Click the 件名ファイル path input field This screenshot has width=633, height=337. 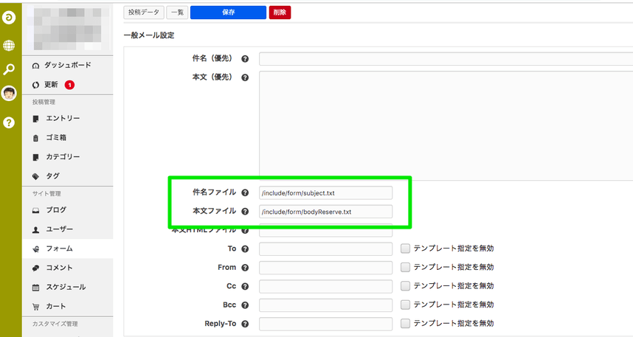pos(325,192)
